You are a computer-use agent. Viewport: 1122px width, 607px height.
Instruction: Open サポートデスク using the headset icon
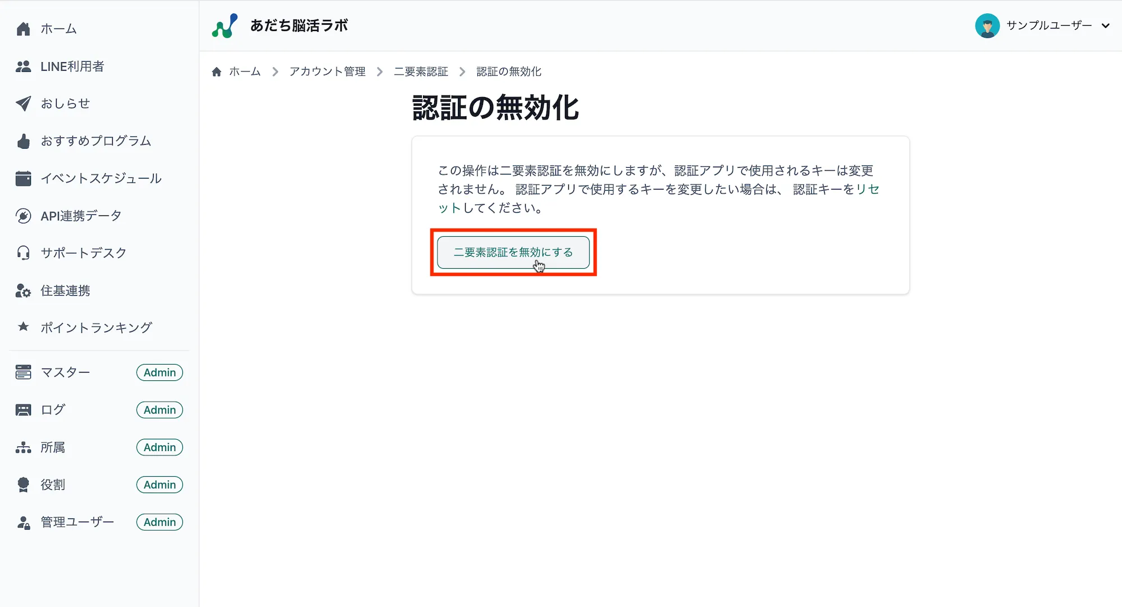pyautogui.click(x=23, y=253)
